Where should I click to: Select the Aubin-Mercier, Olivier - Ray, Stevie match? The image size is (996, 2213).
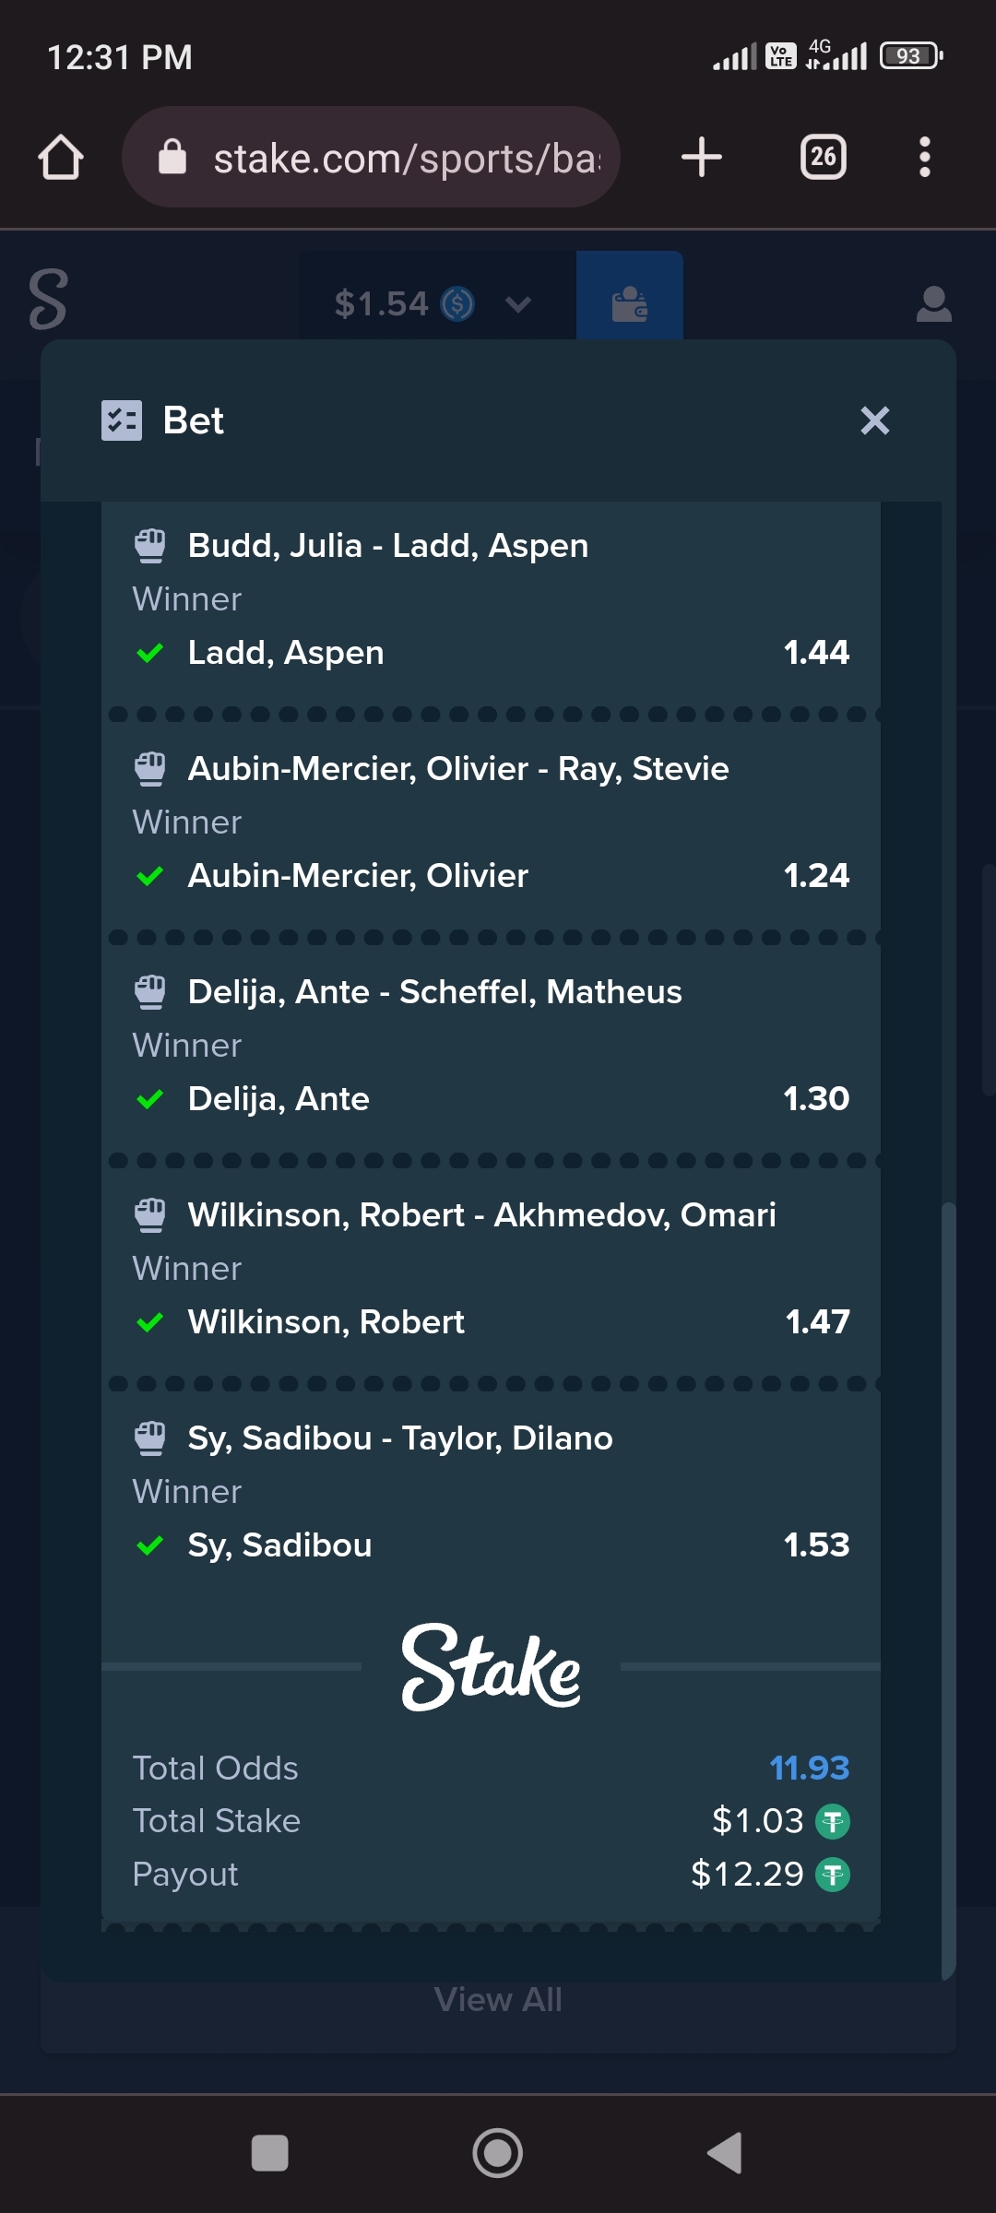(458, 769)
